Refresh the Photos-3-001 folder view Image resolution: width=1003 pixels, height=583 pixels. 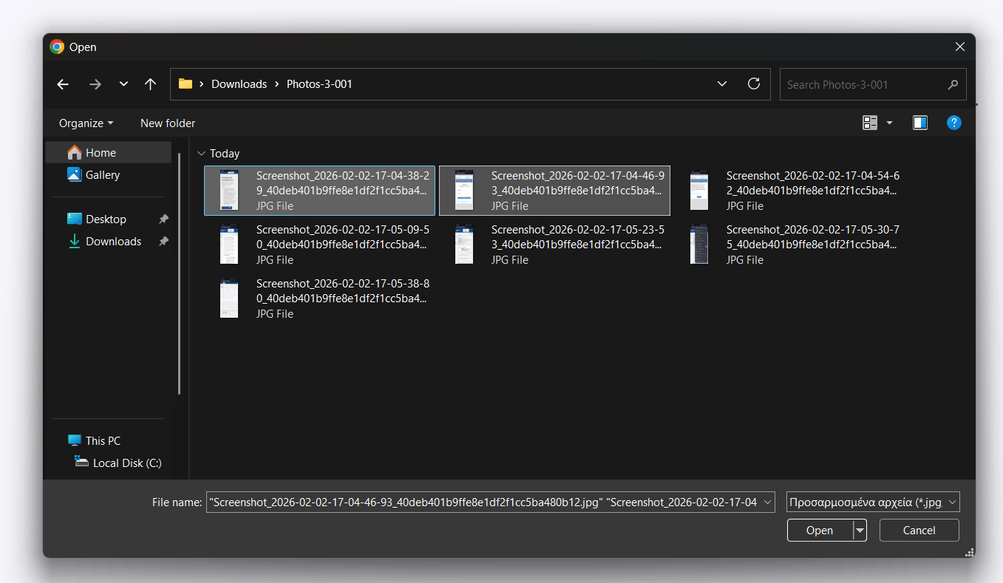pos(754,84)
